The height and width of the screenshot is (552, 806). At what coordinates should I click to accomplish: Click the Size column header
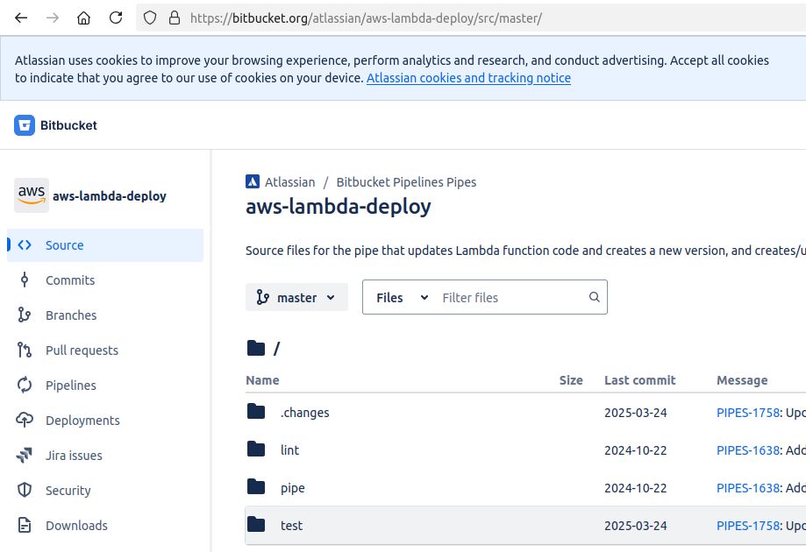[x=571, y=380]
